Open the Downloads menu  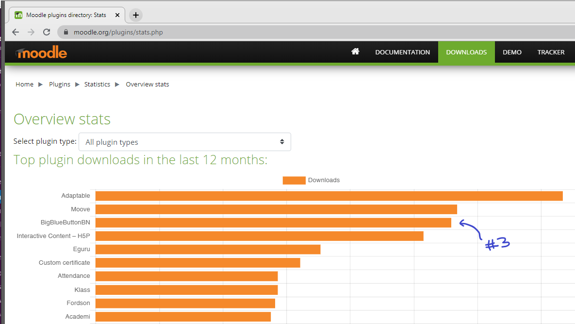466,52
